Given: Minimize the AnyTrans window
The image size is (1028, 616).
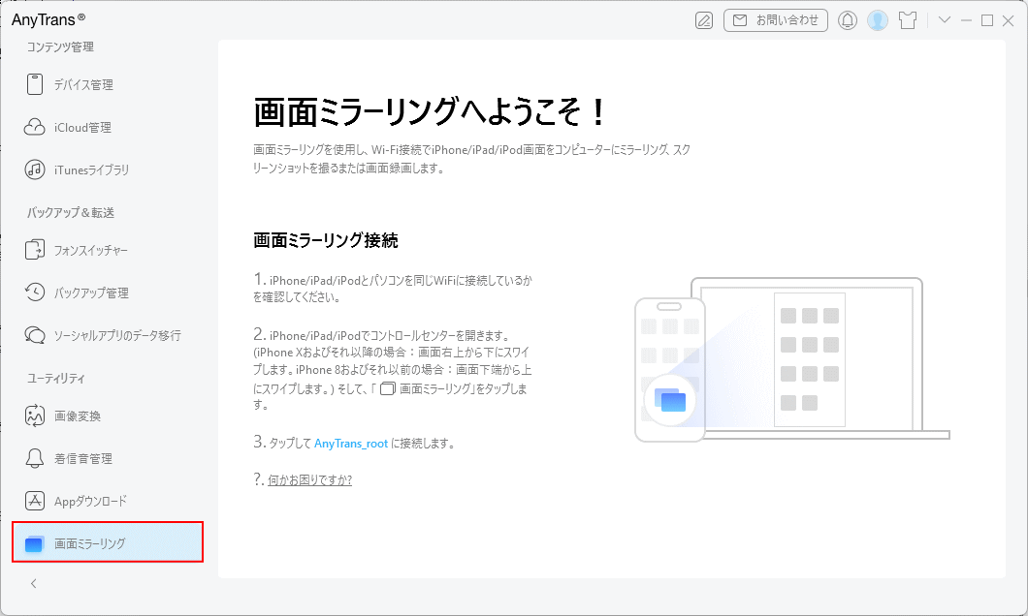Looking at the screenshot, I should tap(966, 20).
